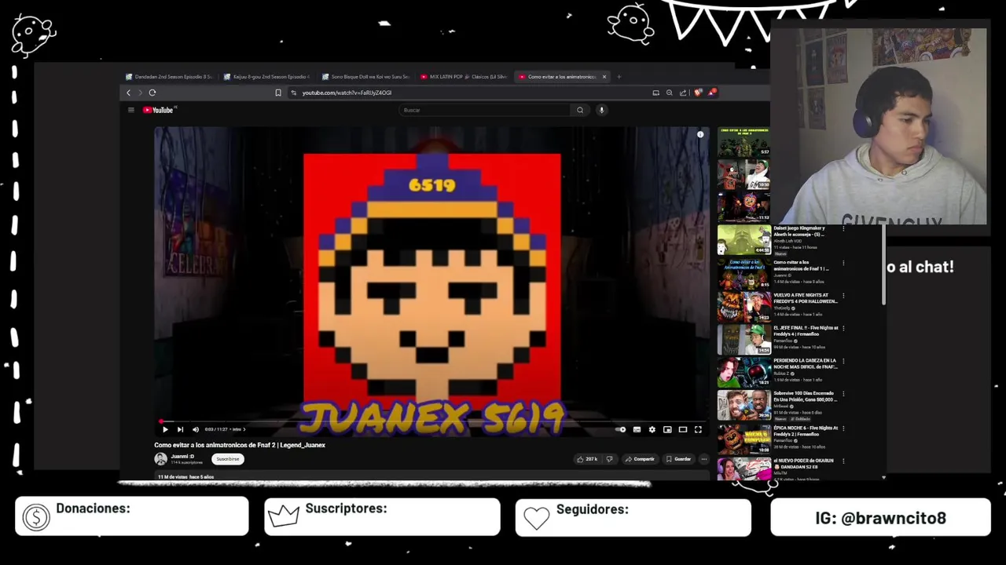Open the 5:57 duration FNAF 2 thumbnail

[x=743, y=142]
